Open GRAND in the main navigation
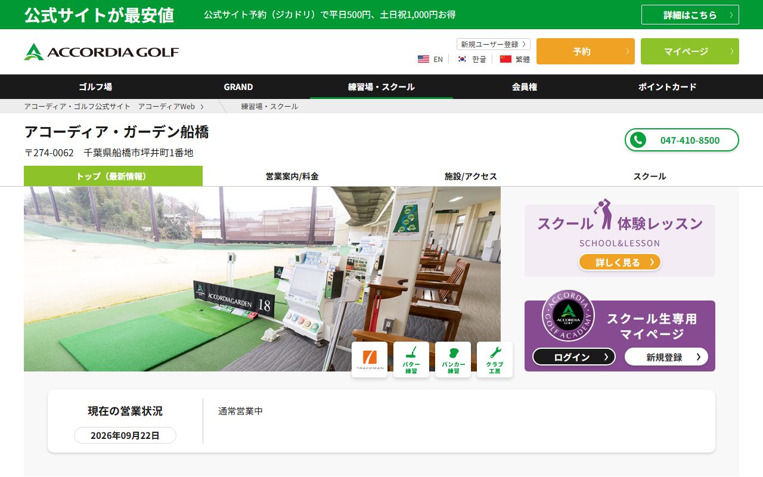Viewport: 763px width, 477px height. (x=238, y=87)
